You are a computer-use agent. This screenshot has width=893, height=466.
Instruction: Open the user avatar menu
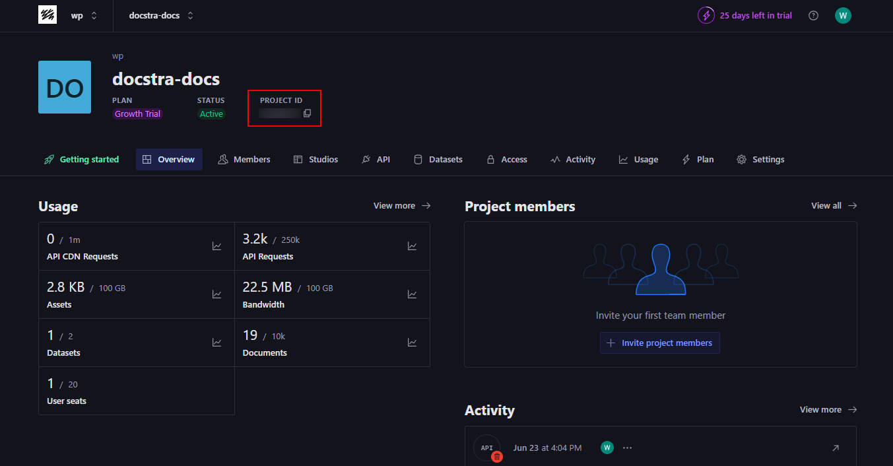pos(843,15)
